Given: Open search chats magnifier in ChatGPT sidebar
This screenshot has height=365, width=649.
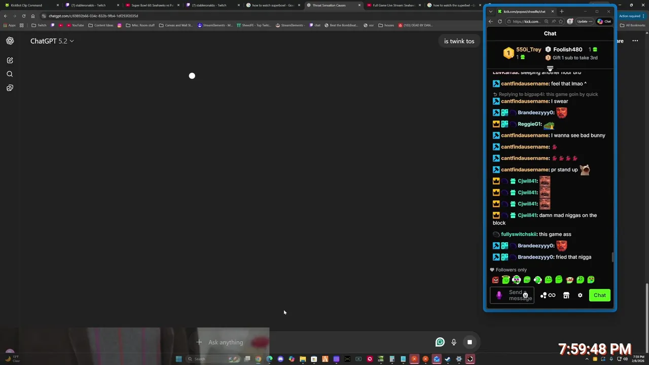Looking at the screenshot, I should pyautogui.click(x=10, y=74).
